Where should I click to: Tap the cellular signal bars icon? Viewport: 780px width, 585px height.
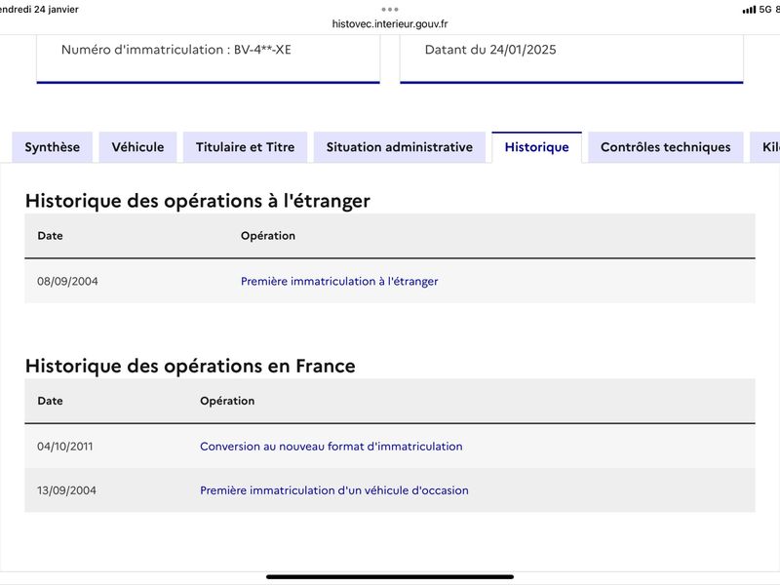pos(749,10)
